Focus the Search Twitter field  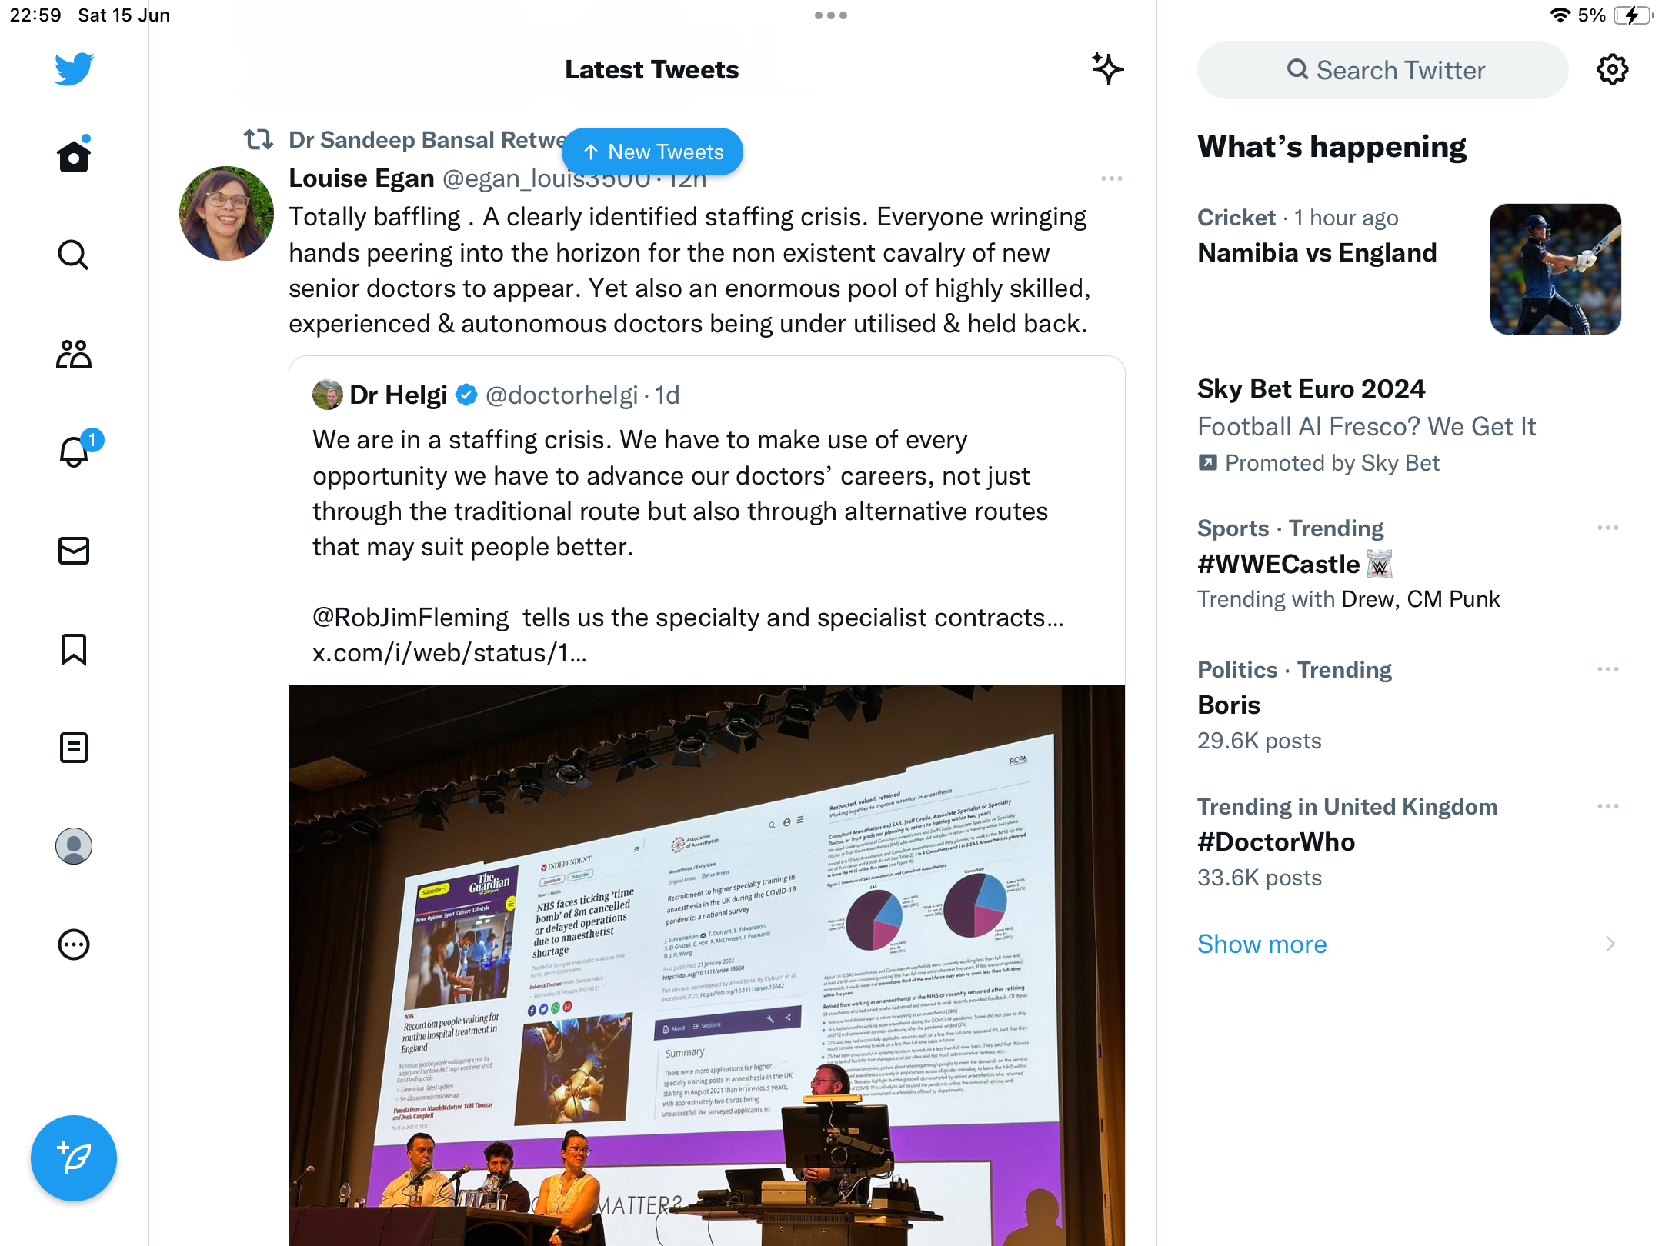(1383, 70)
